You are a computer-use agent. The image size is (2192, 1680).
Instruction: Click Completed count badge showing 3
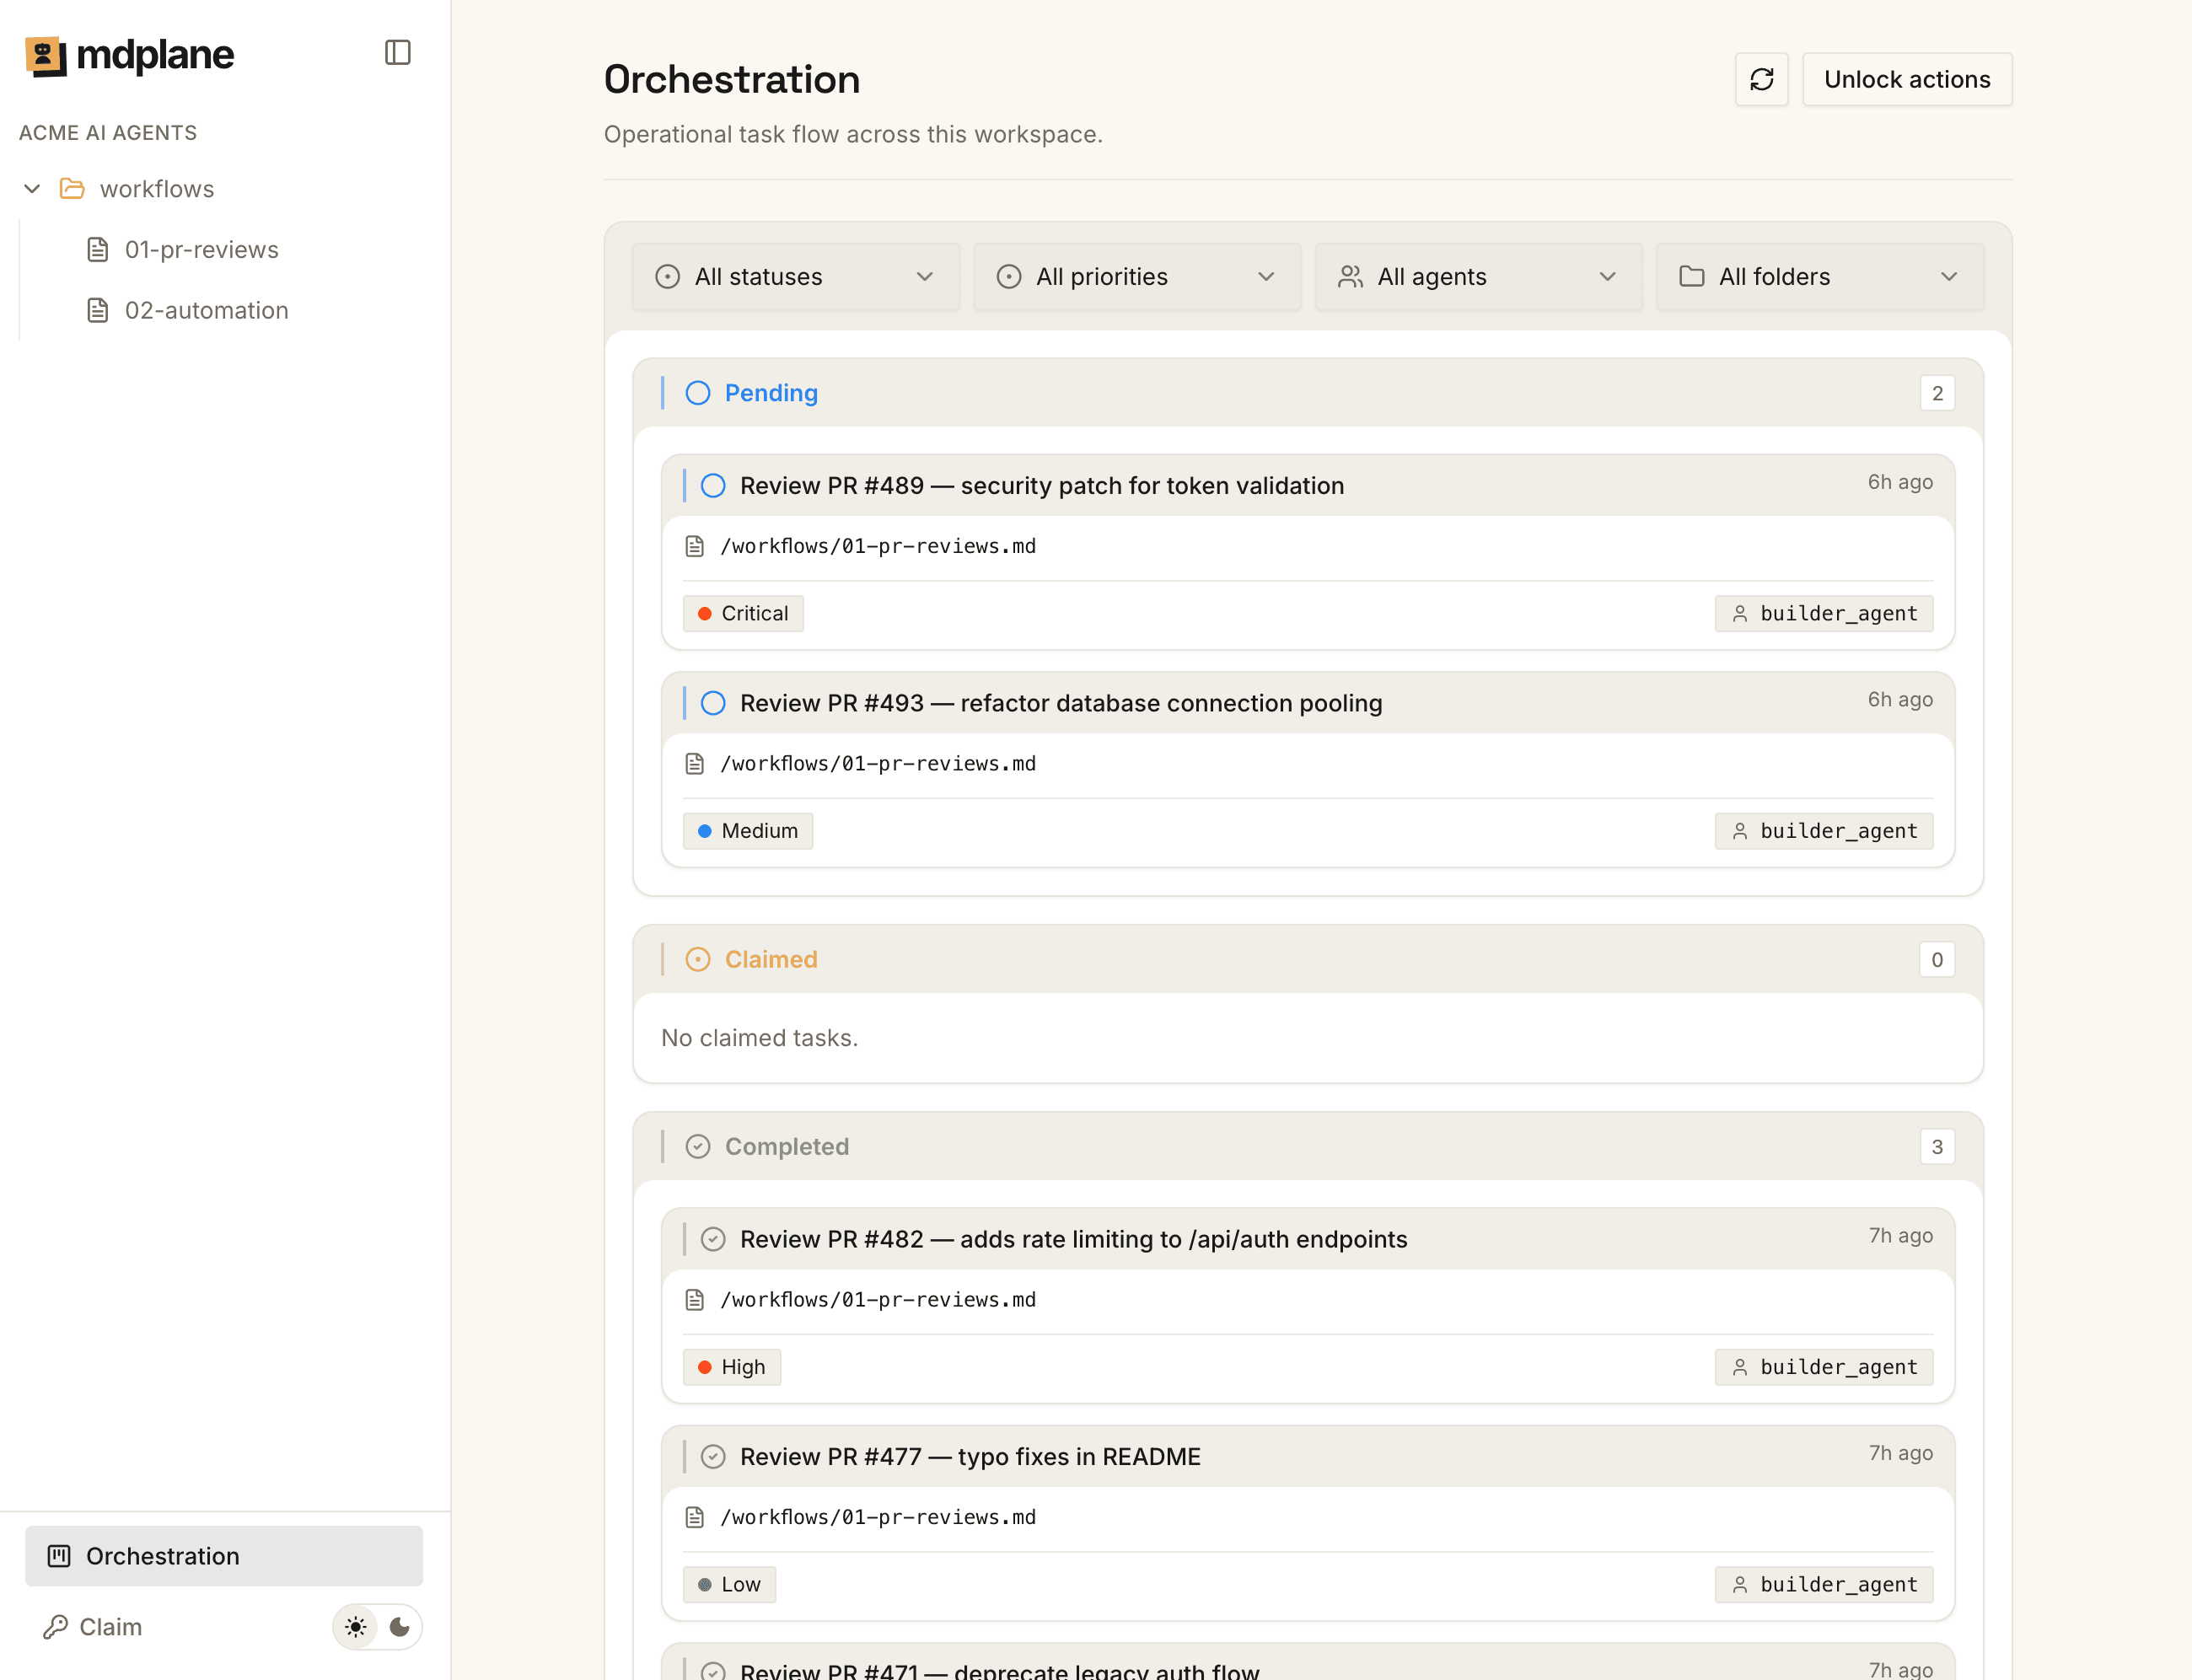(x=1937, y=1146)
